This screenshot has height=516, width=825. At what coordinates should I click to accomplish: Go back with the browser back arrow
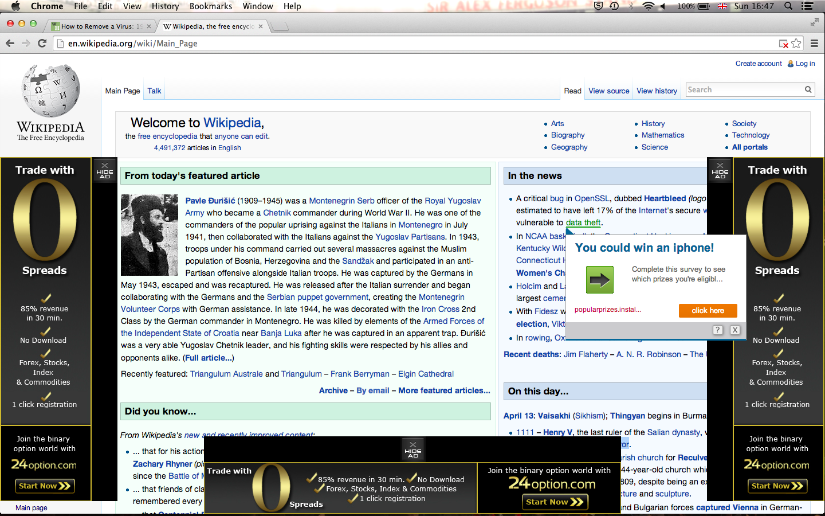tap(10, 44)
